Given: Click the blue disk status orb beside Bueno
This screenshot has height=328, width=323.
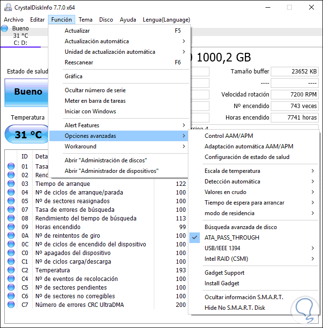Looking at the screenshot, I should coord(4,28).
